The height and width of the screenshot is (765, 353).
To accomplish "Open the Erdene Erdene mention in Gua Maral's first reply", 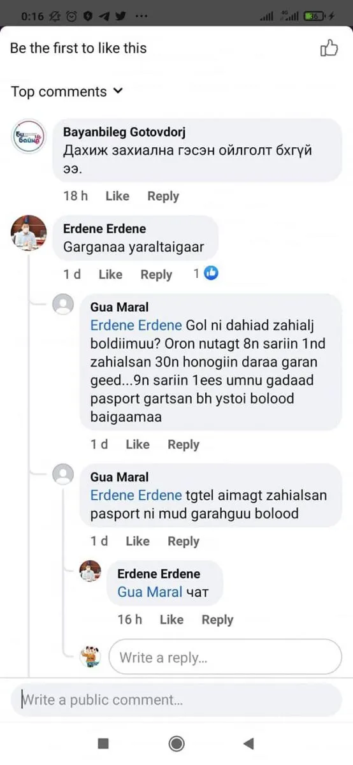I will 136,325.
